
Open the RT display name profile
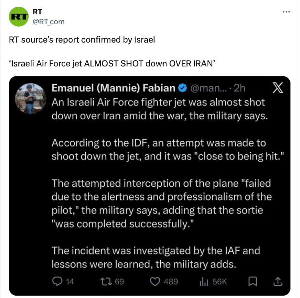pyautogui.click(x=37, y=12)
